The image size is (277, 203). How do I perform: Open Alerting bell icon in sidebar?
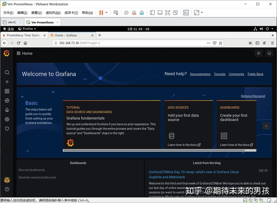coord(7,110)
